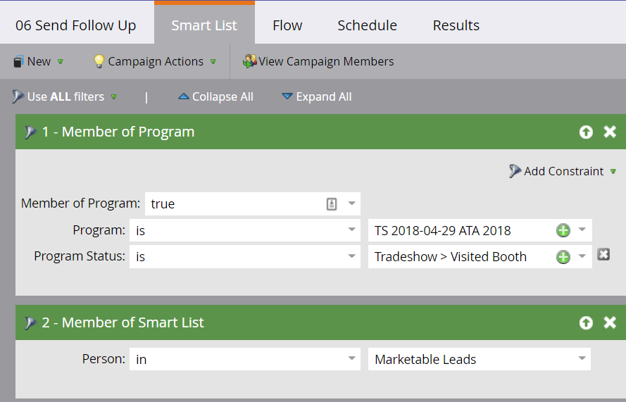
Task: Remove the Program Status constraint
Action: tap(603, 254)
